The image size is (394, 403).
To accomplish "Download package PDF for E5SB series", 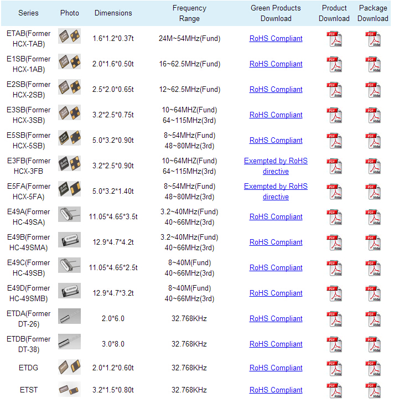I will (x=373, y=141).
